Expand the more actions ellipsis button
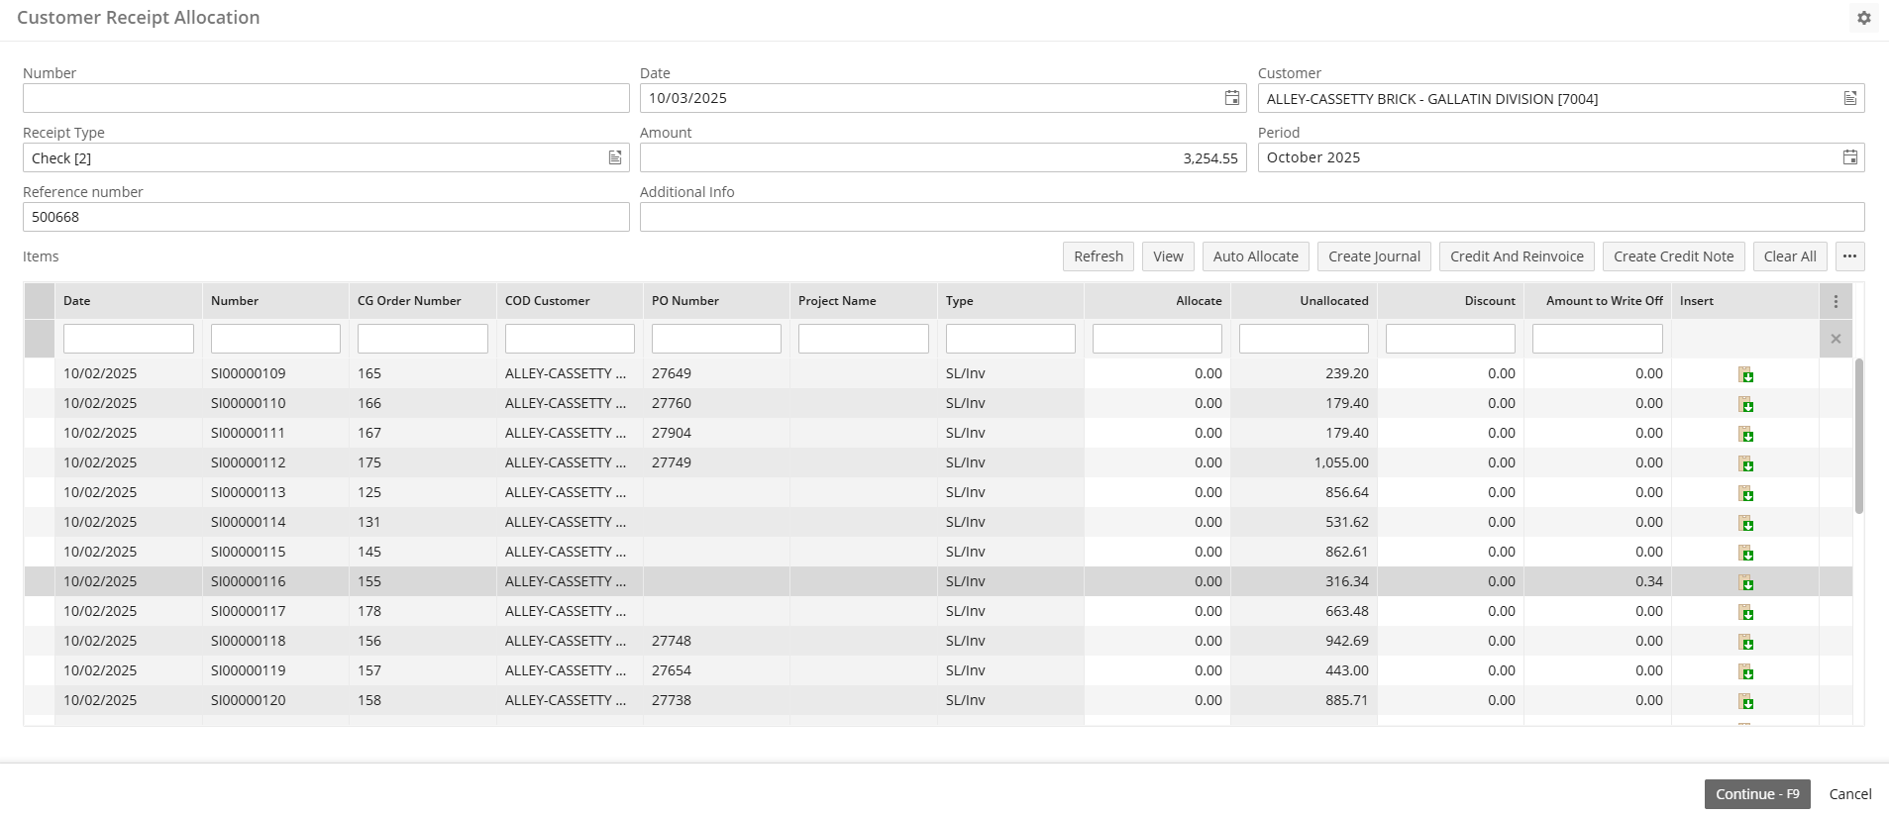Screen dimensions: 1889x817 click(1849, 256)
